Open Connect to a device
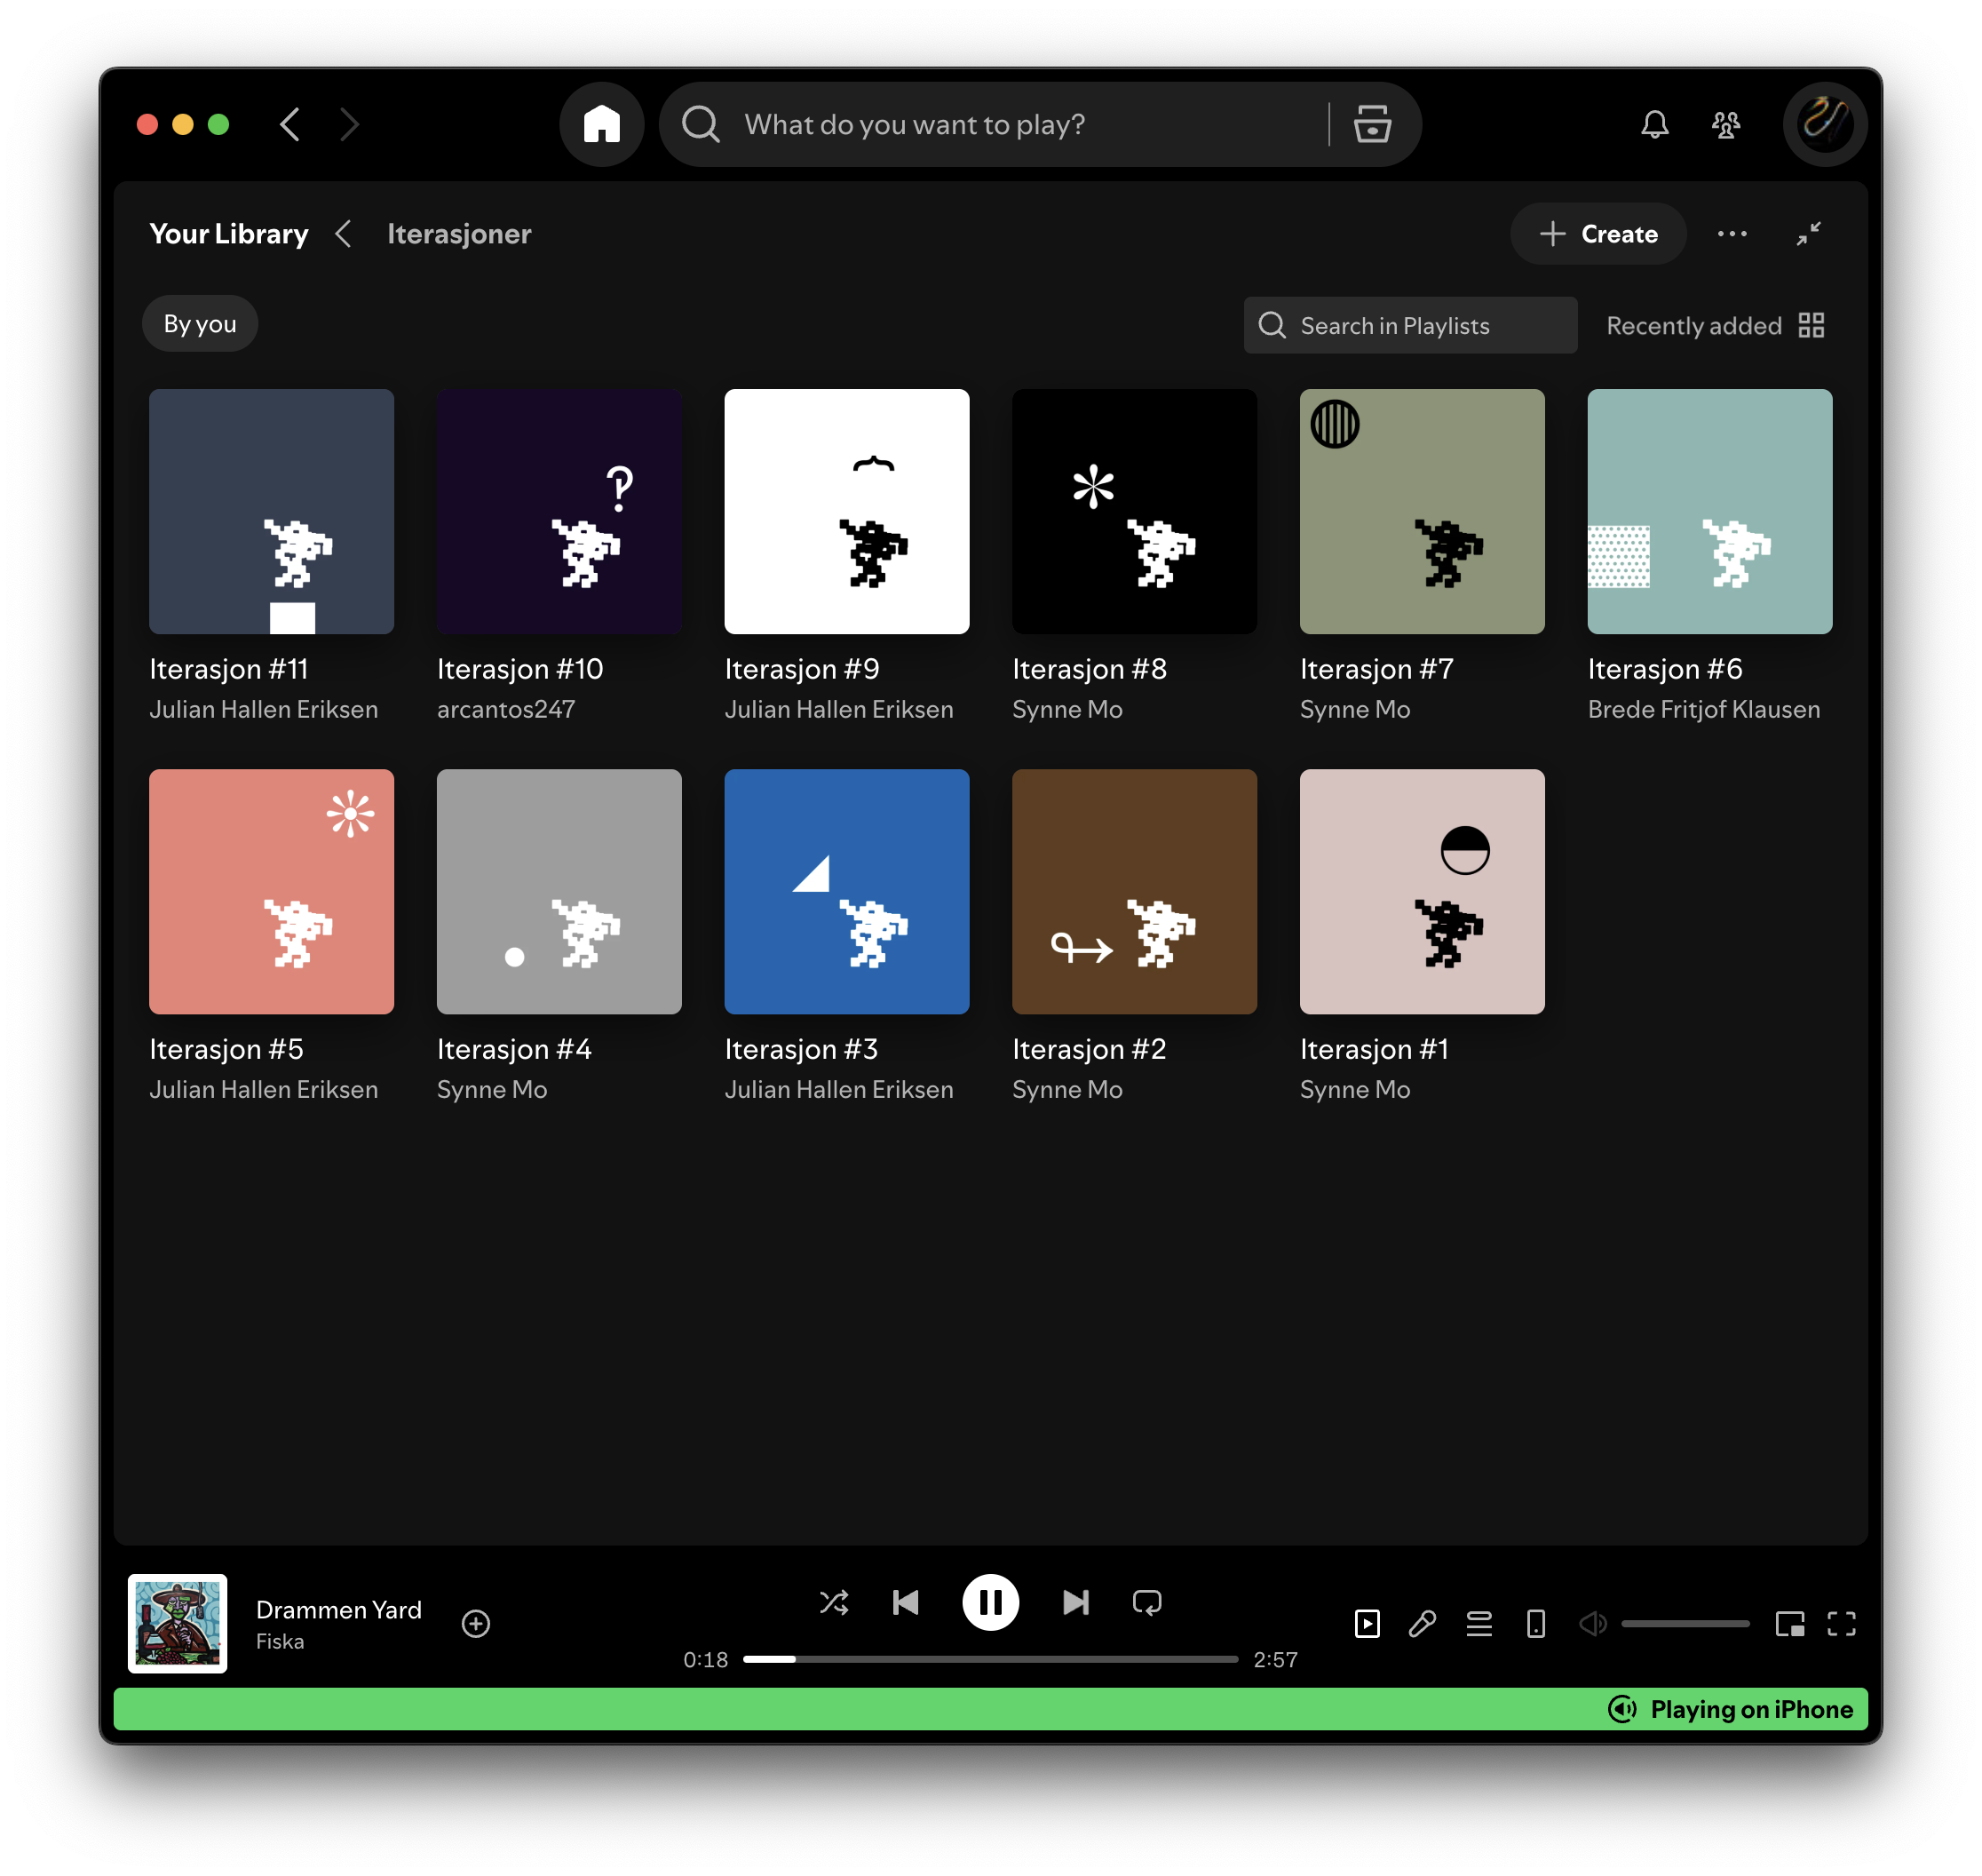 click(1535, 1623)
